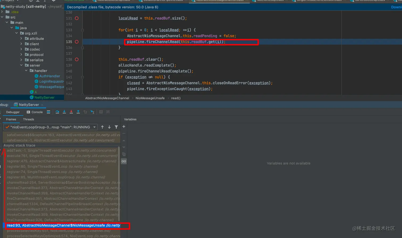Expand the codec package folder
Viewport: 402px width, 238px height.
[x=21, y=49]
